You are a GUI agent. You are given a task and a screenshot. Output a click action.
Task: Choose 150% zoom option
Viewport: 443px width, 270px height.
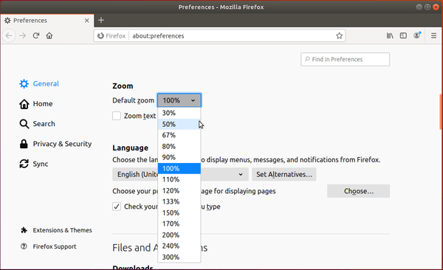[x=179, y=212]
